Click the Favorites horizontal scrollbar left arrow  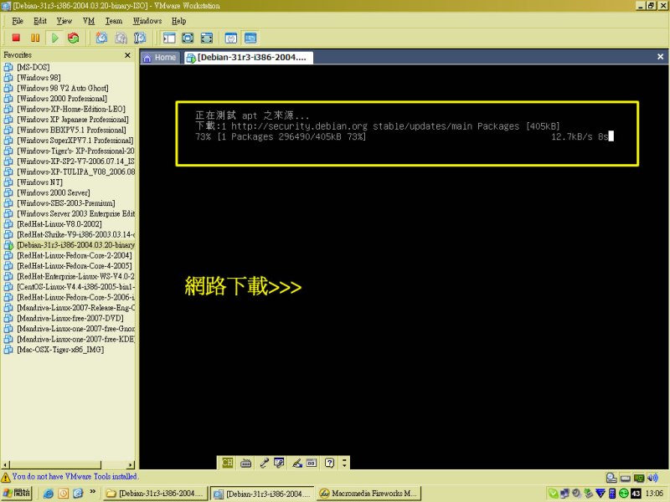(x=5, y=465)
